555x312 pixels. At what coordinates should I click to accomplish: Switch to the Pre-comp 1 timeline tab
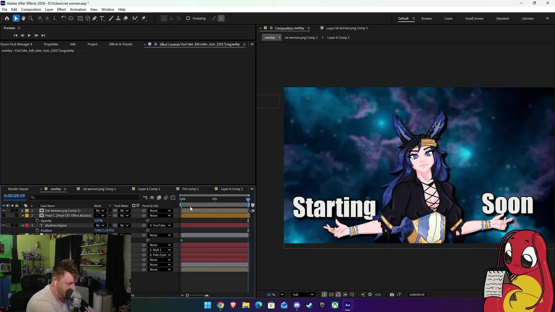(x=190, y=189)
